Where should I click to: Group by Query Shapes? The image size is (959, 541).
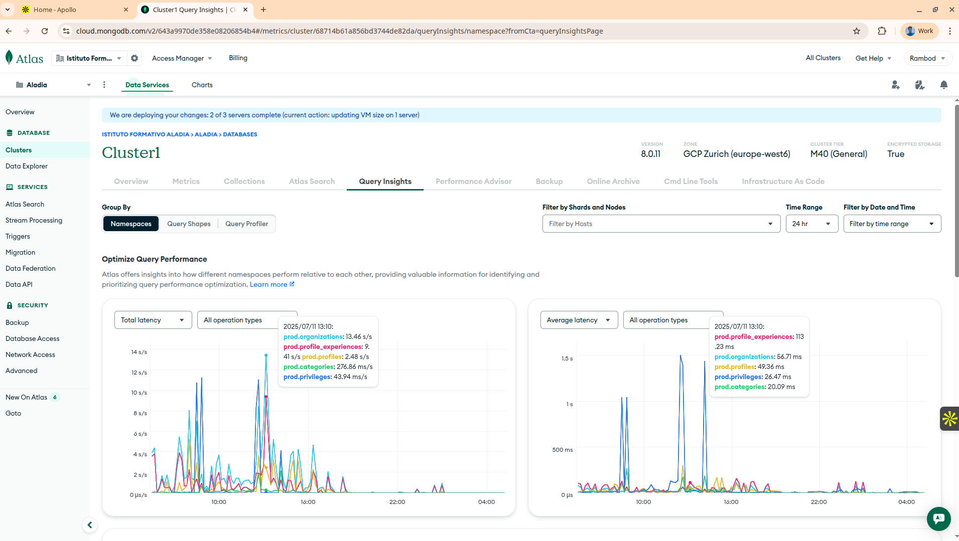pos(189,224)
